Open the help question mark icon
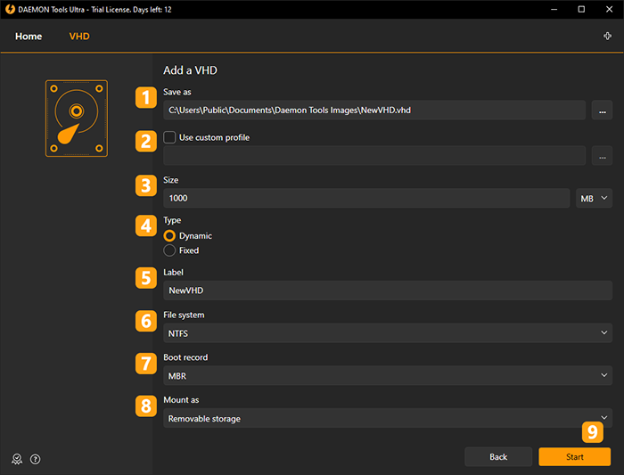This screenshot has height=475, width=624. pos(35,459)
